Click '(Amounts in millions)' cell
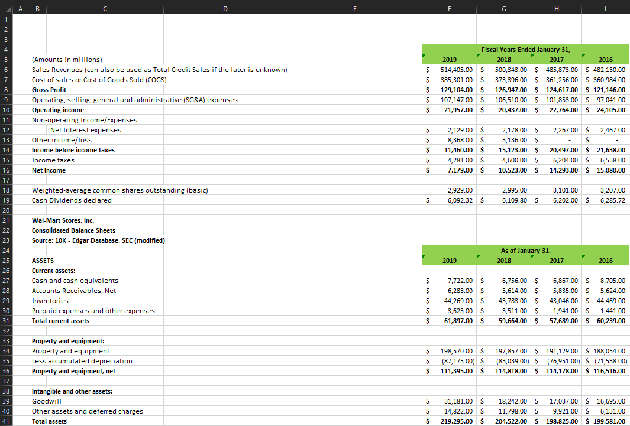630x426 pixels. coord(67,60)
